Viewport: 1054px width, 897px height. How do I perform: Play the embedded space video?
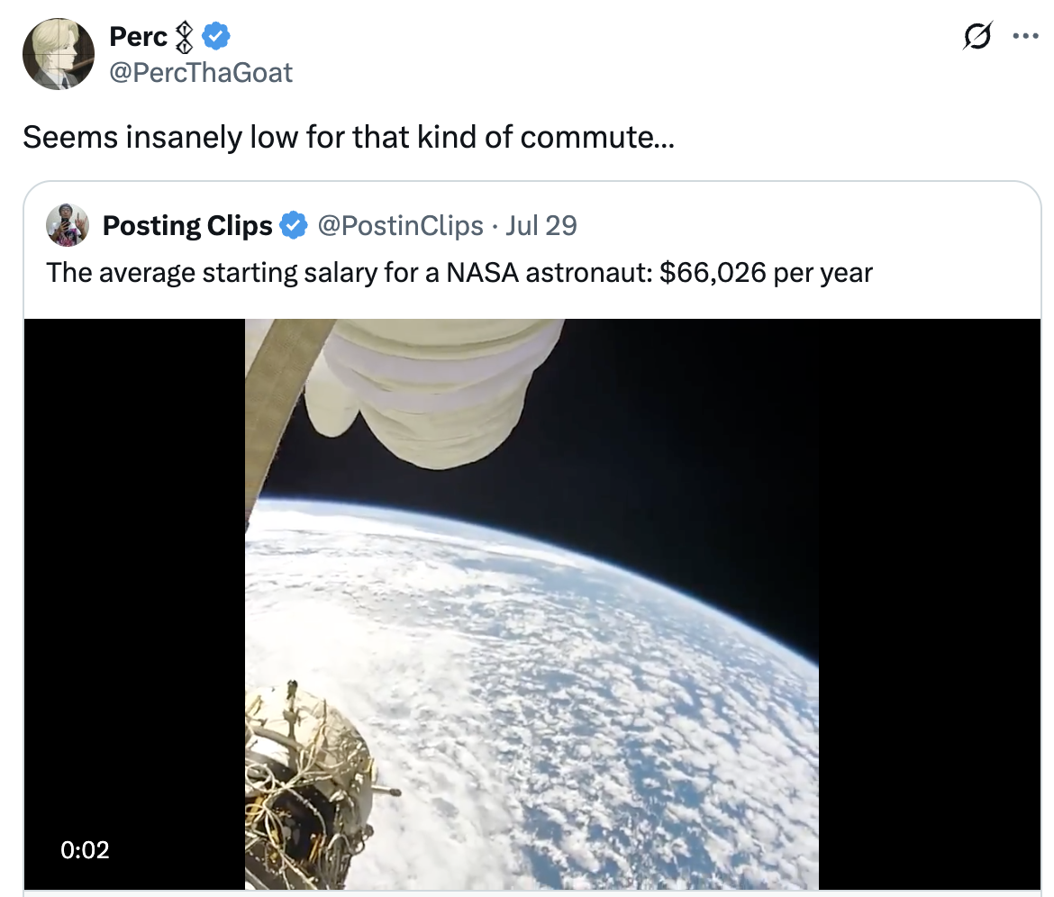click(x=532, y=604)
